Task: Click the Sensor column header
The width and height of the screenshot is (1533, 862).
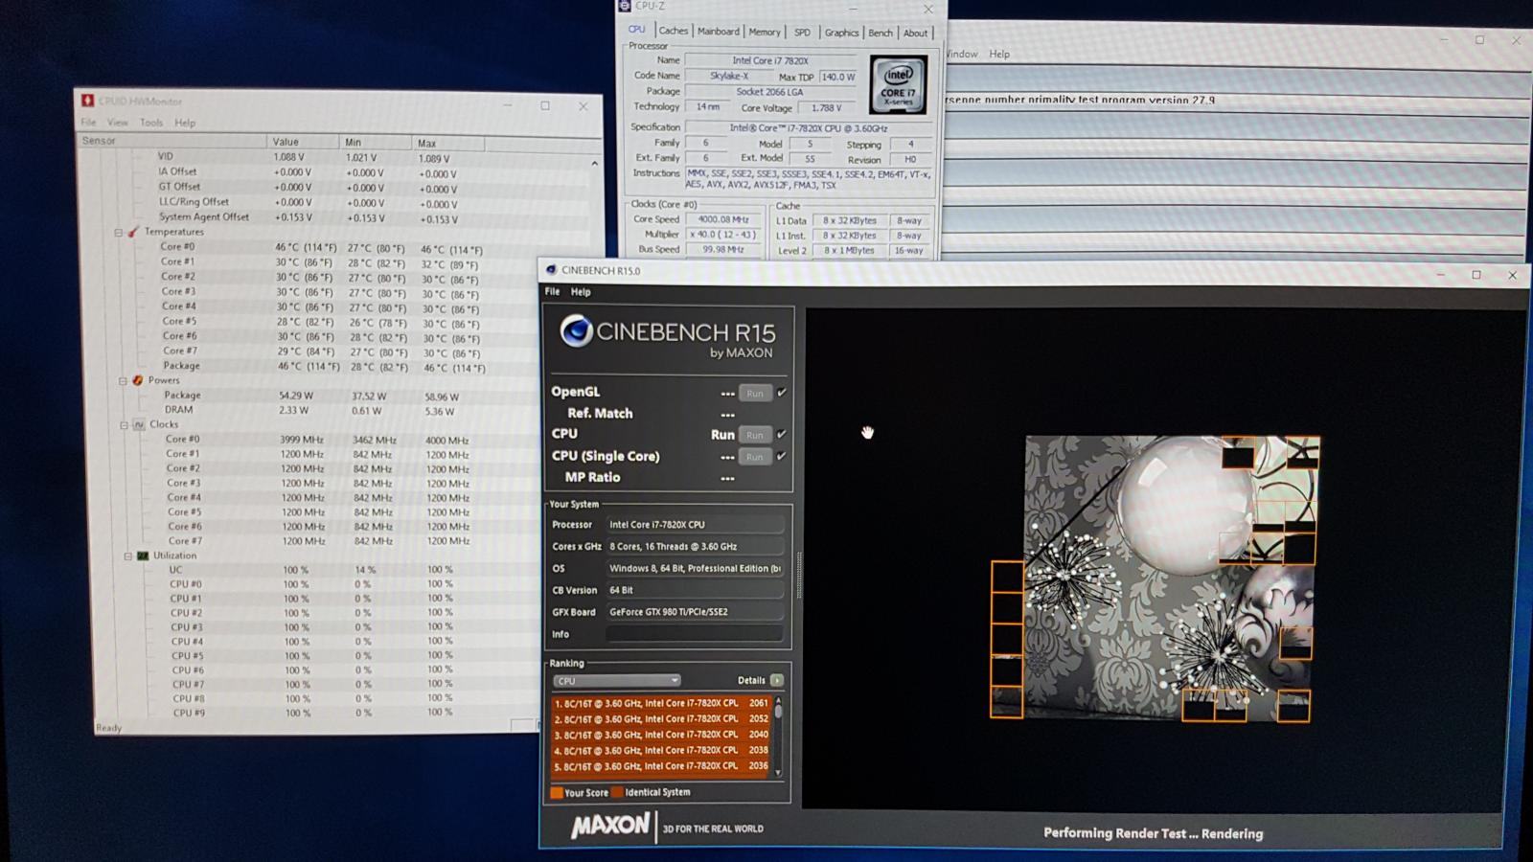Action: (172, 141)
